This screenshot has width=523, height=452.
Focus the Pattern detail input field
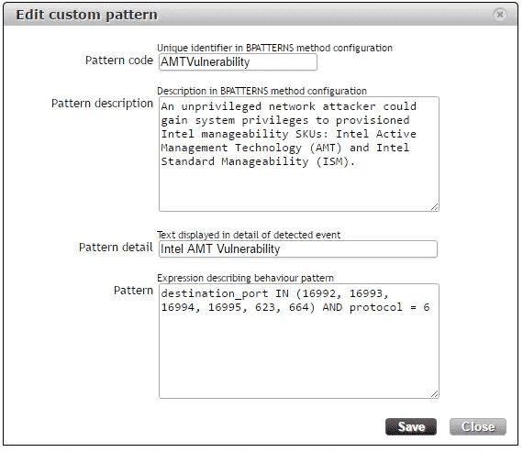pyautogui.click(x=298, y=249)
